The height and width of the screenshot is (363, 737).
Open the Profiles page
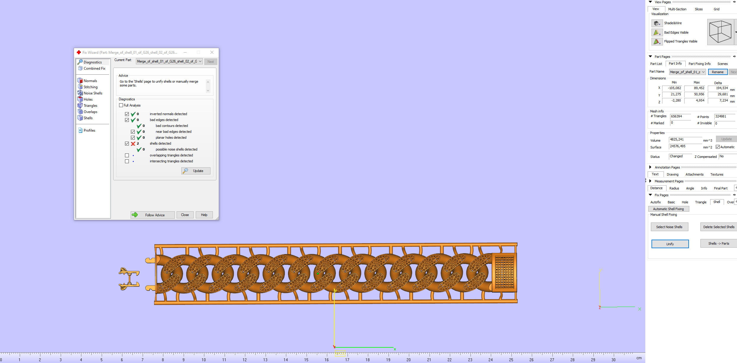click(x=89, y=130)
